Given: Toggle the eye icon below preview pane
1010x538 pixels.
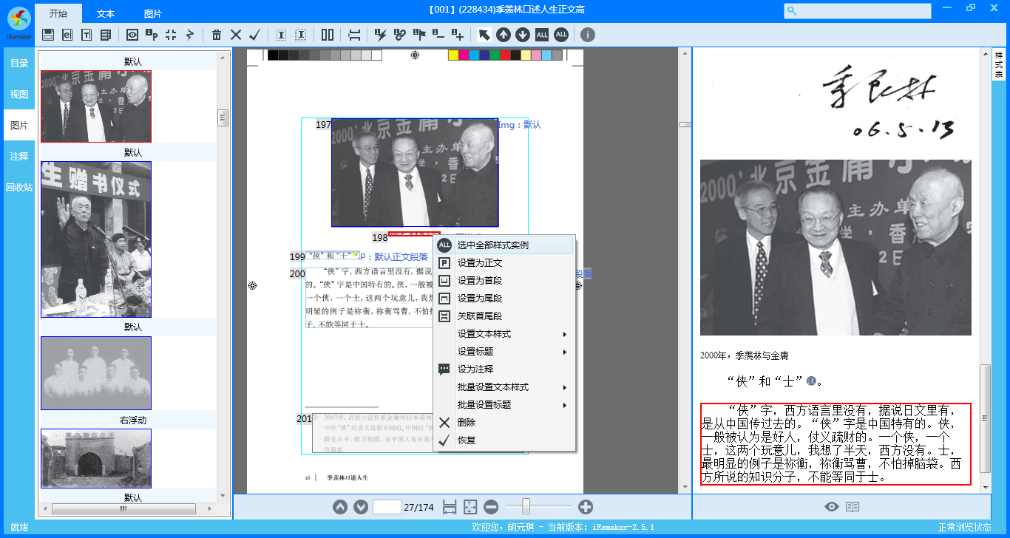Looking at the screenshot, I should click(832, 507).
